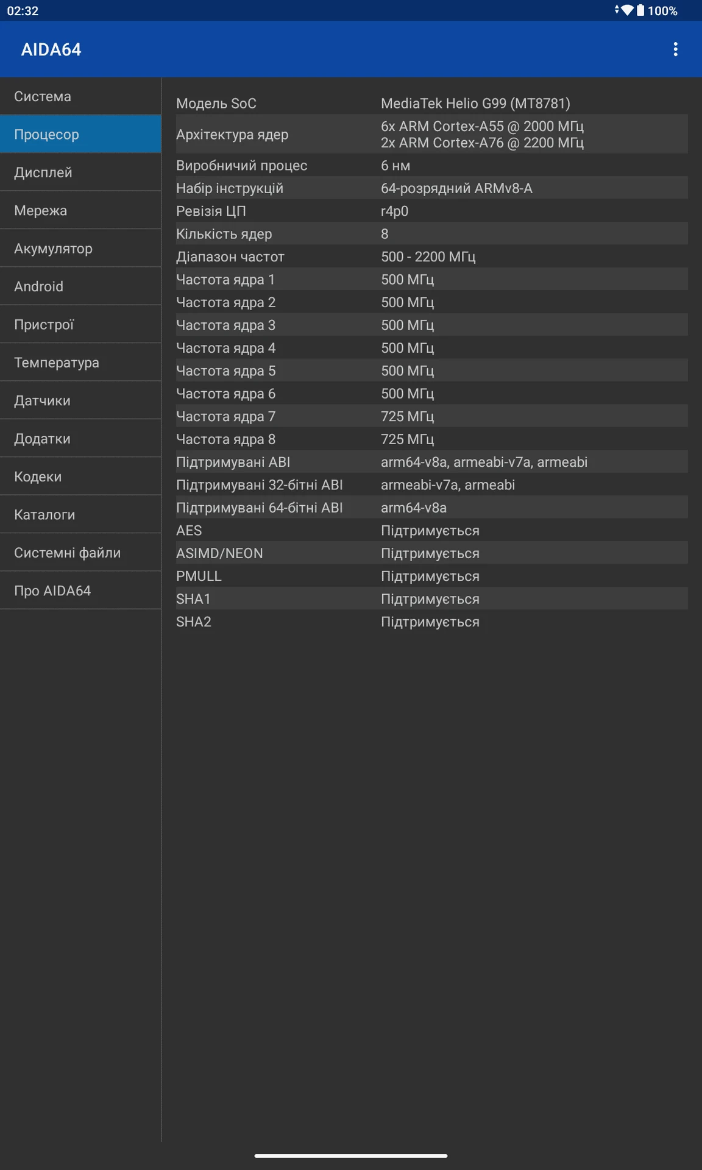This screenshot has height=1170, width=702.
Task: Go to the Пристрої section
Action: tap(80, 325)
